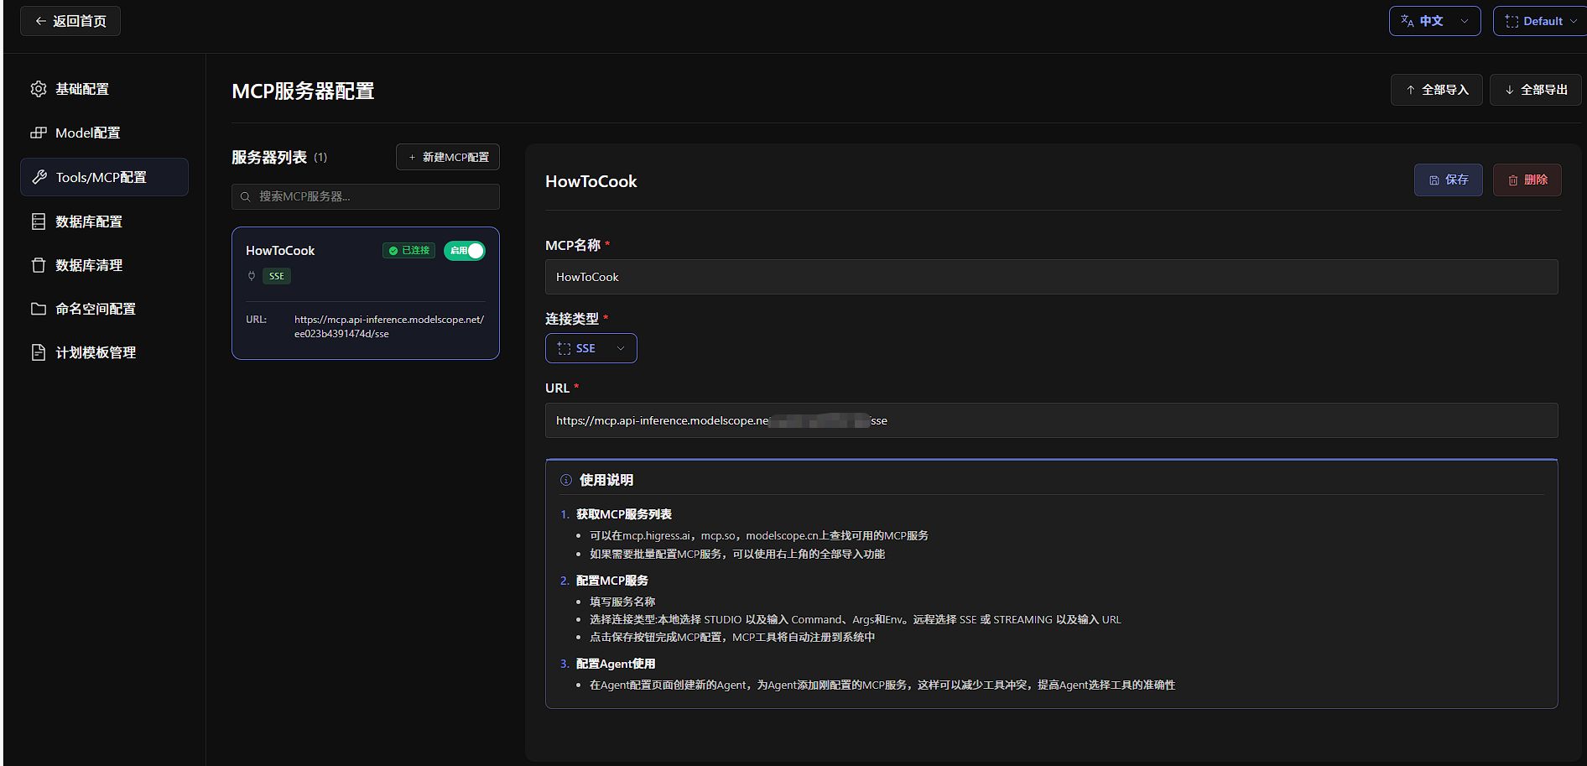Click the save disk icon
Viewport: 1587px width, 766px height.
coord(1434,180)
